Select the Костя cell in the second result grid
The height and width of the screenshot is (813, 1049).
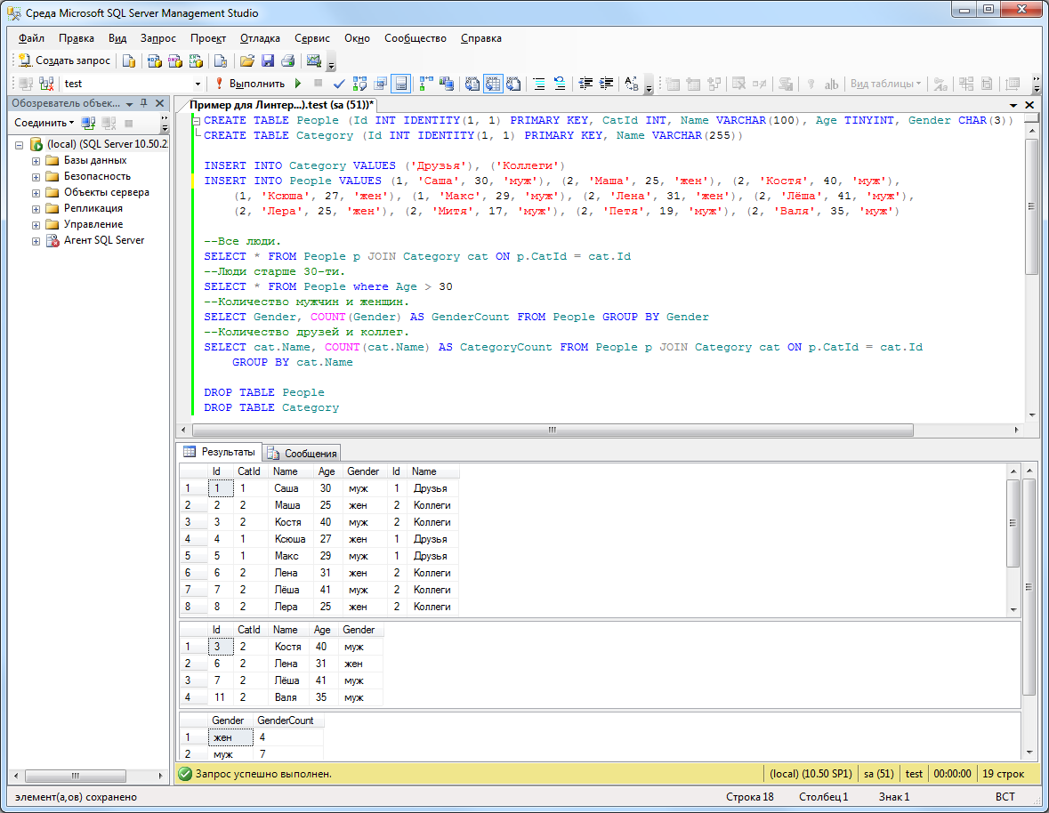(x=287, y=648)
